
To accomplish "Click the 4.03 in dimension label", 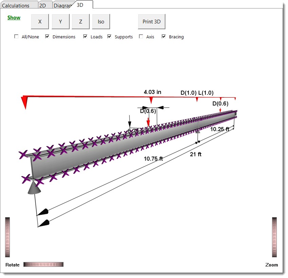I will tap(152, 92).
